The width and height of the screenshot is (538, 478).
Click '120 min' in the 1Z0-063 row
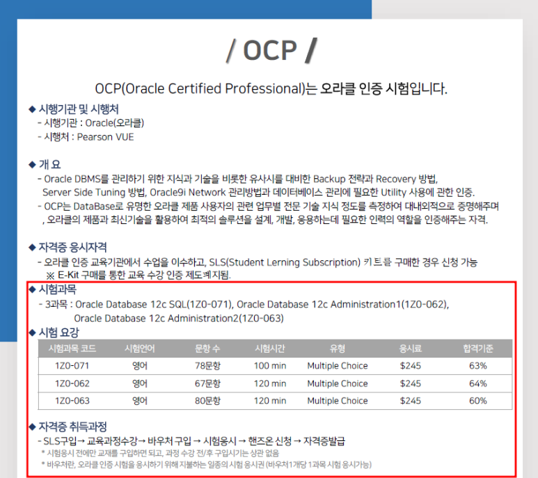tap(270, 401)
